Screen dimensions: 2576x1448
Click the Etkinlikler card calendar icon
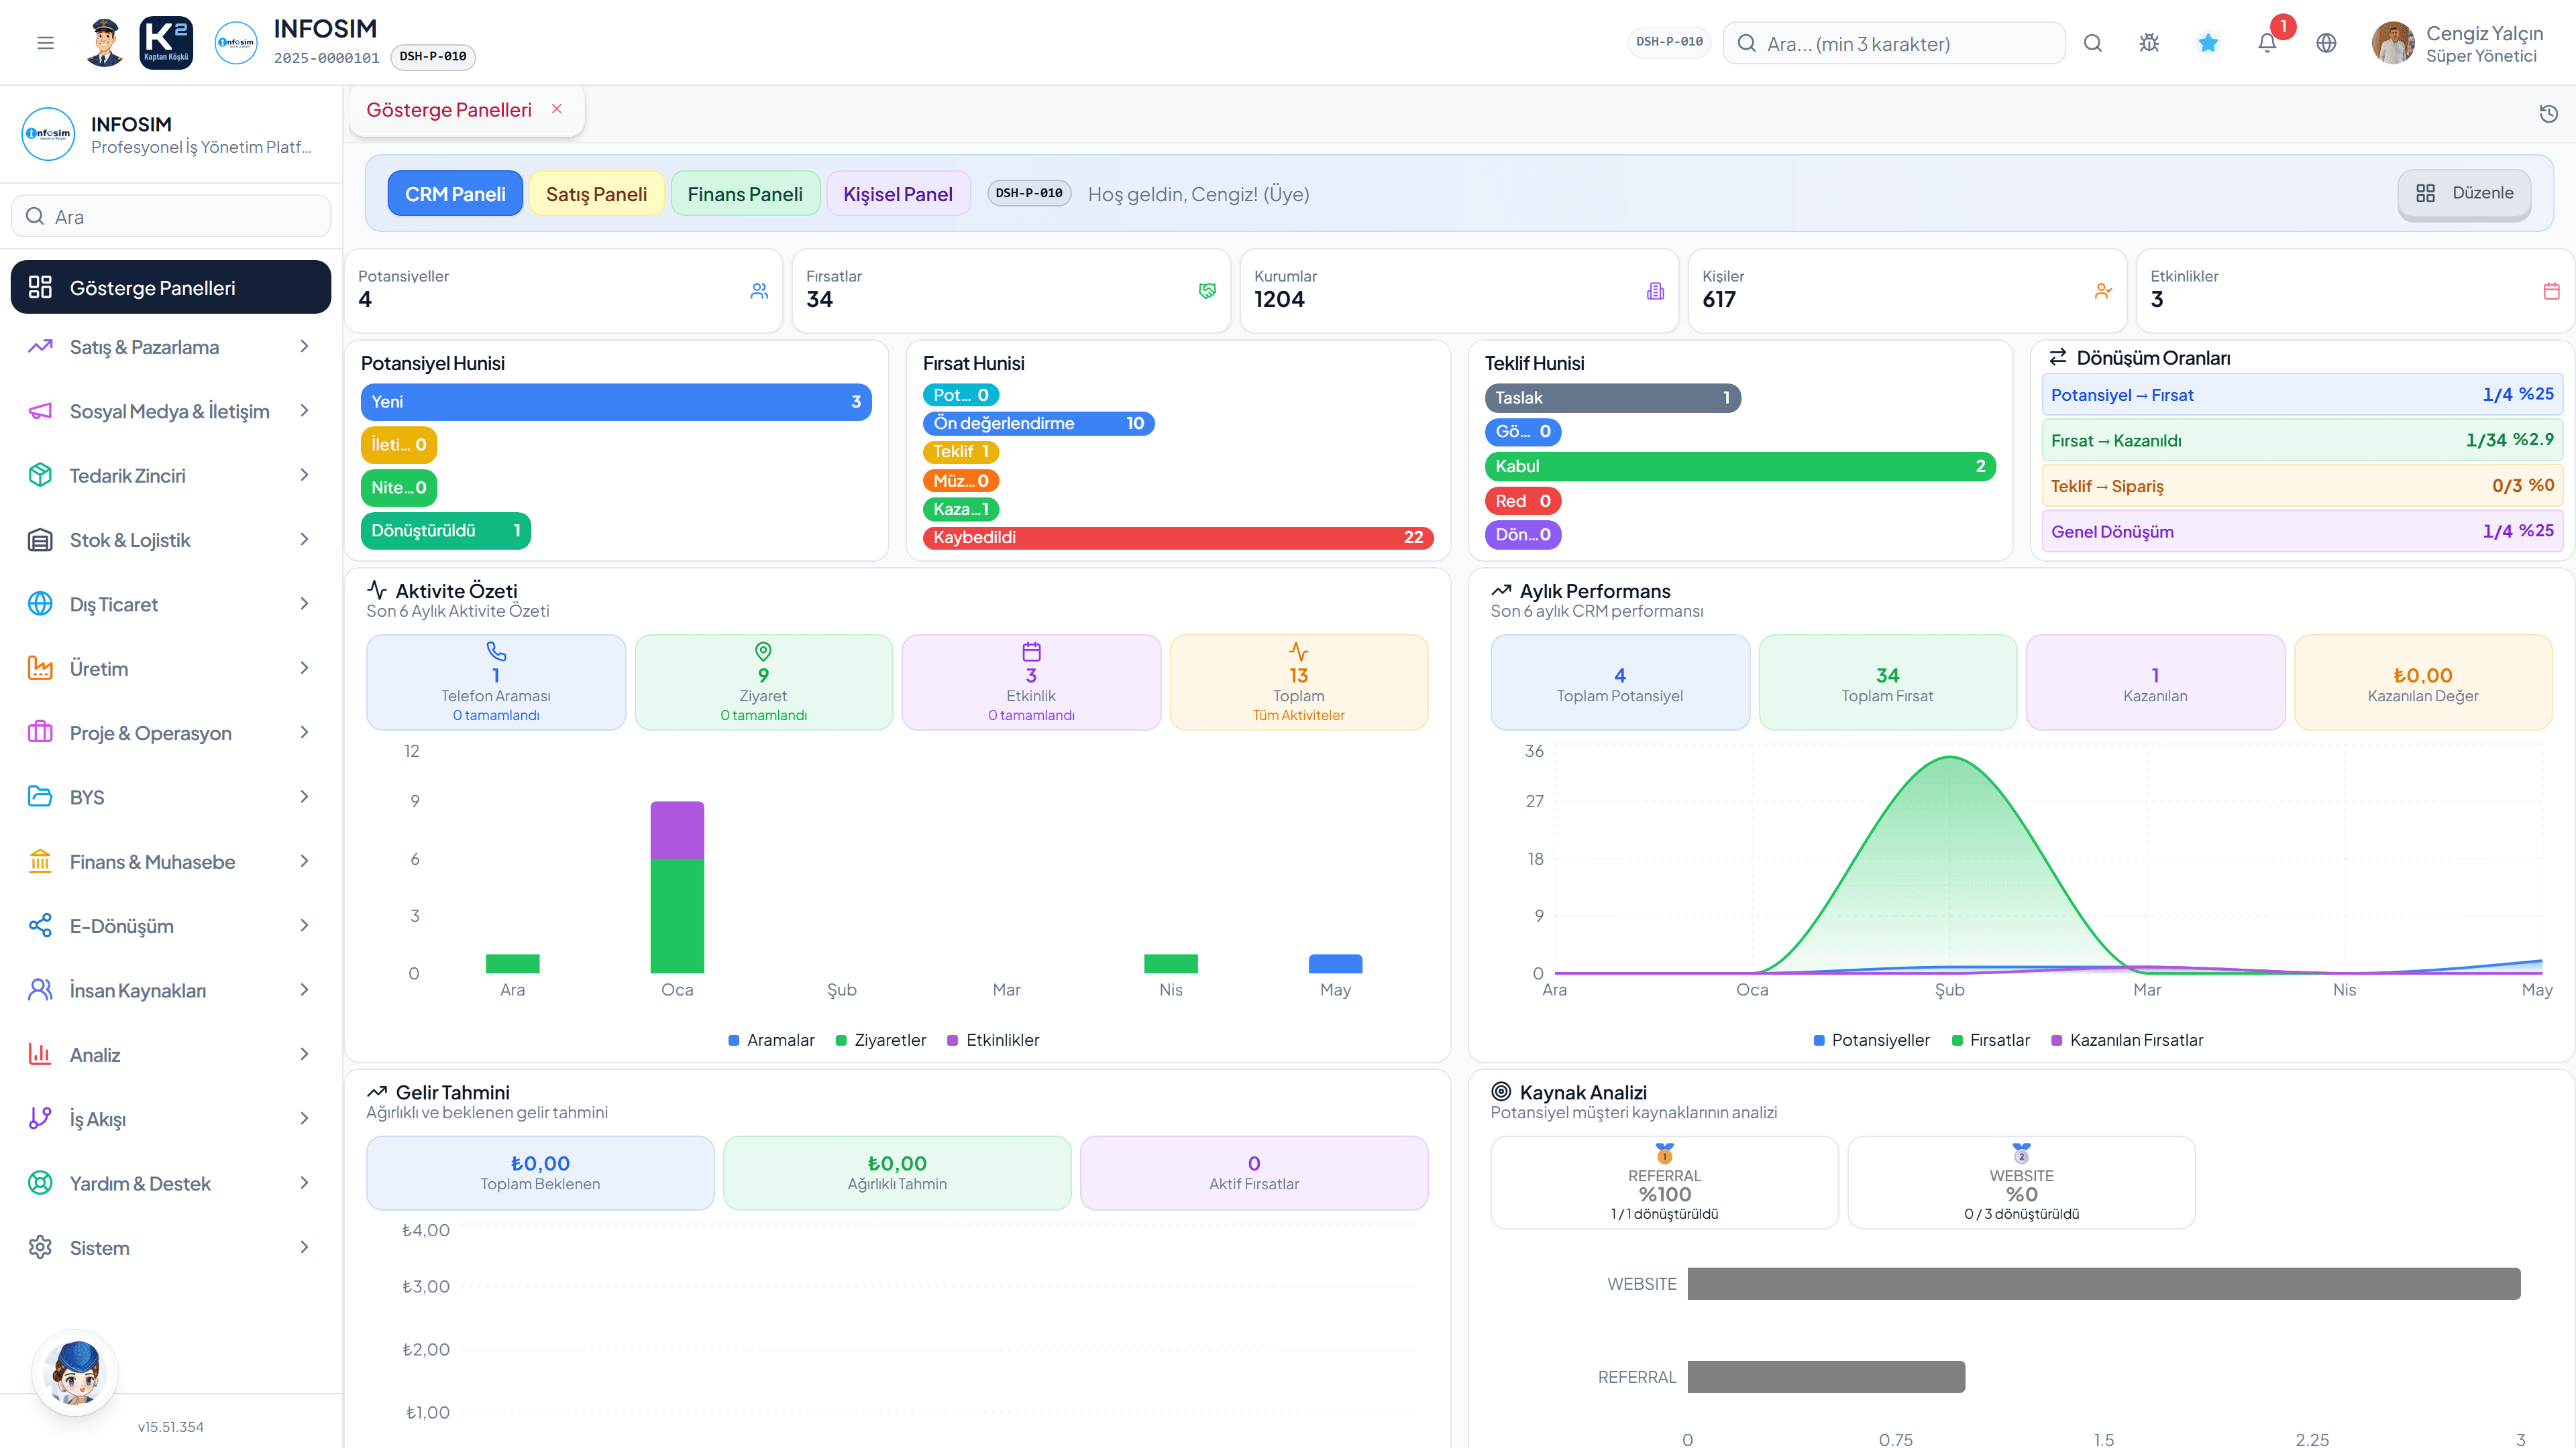[x=2551, y=291]
